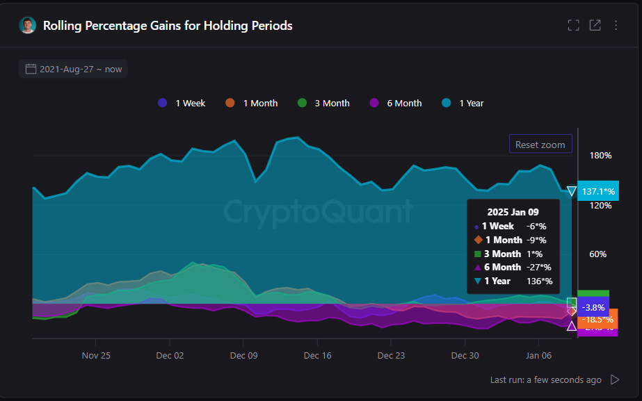Open the fullscreen view icon
This screenshot has width=642, height=401.
coord(573,24)
